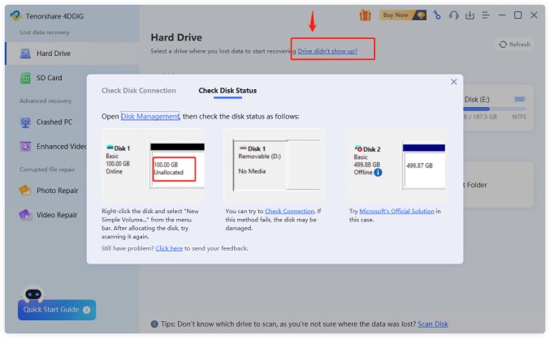
Task: Click the Quick Start Guide button
Action: [57, 310]
